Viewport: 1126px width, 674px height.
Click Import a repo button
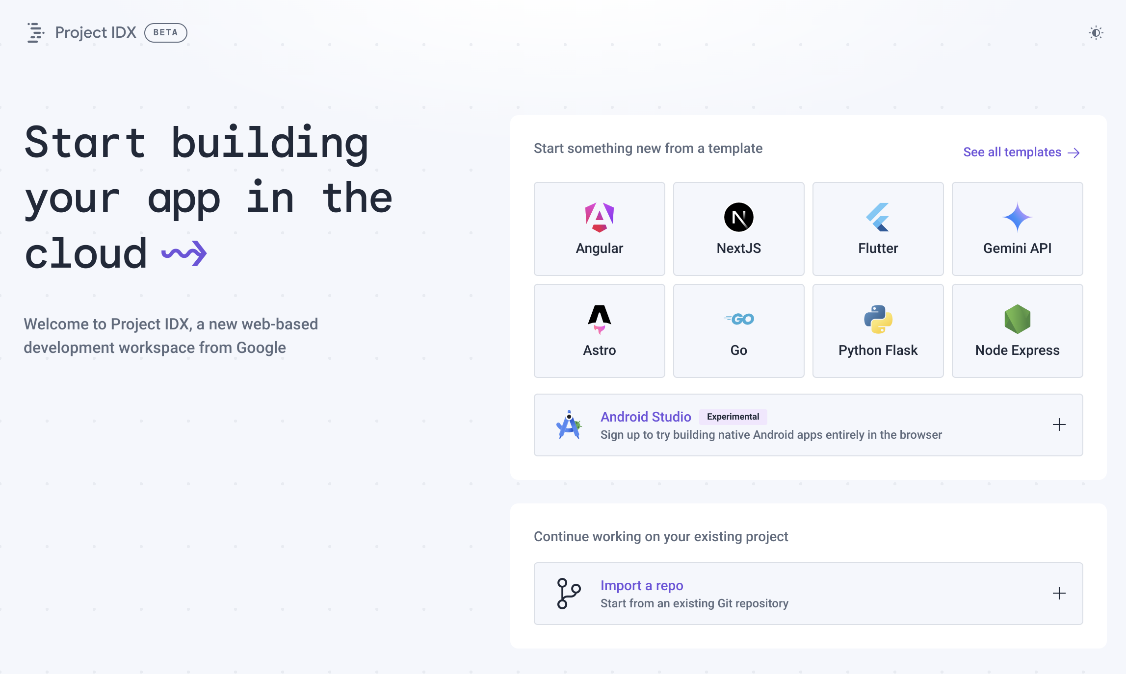point(808,593)
